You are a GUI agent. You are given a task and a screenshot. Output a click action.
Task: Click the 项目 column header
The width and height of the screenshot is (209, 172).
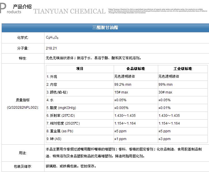(x=80, y=69)
